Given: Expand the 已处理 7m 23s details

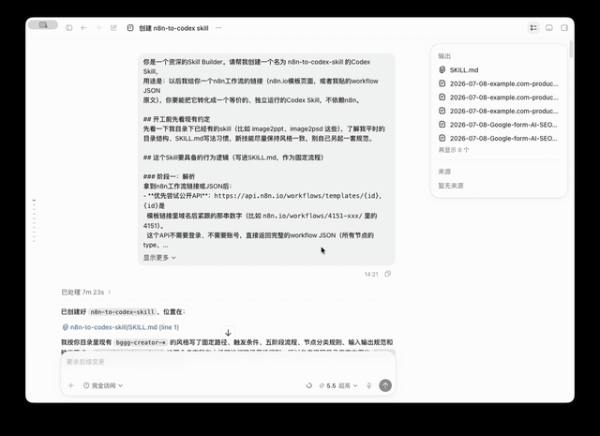Looking at the screenshot, I should coord(86,292).
